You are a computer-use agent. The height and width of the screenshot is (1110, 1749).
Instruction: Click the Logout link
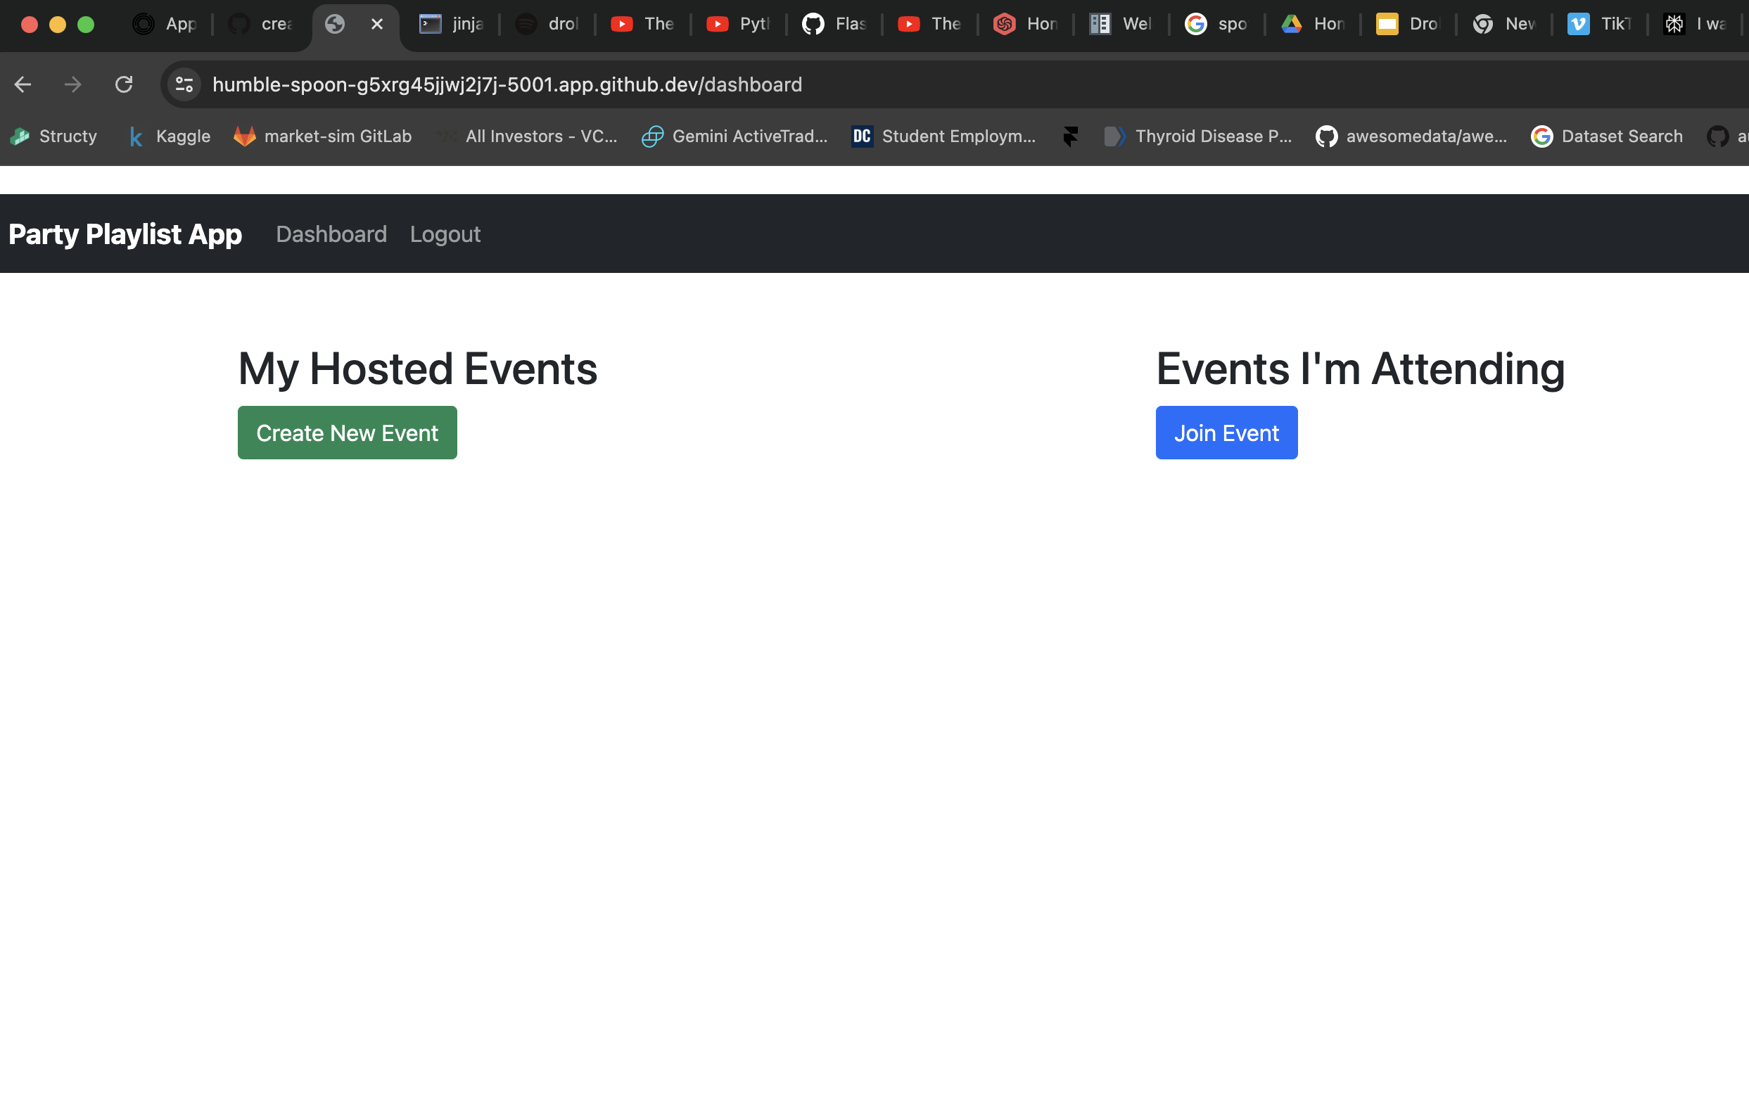(x=445, y=234)
